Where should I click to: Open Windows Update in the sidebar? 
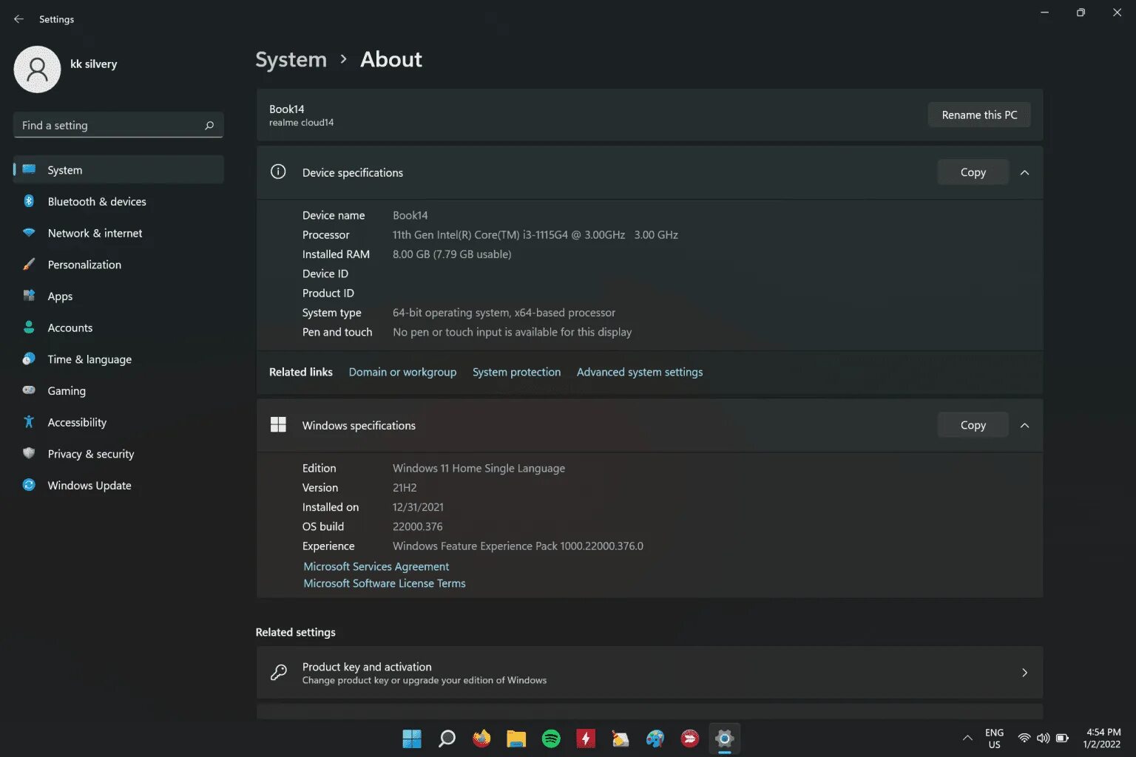[118, 485]
